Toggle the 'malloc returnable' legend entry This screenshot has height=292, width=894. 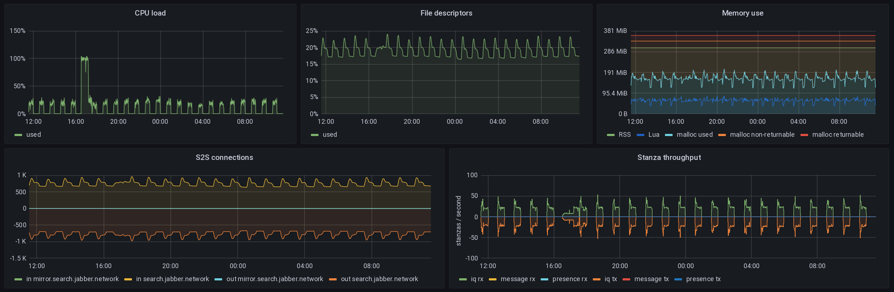click(838, 135)
